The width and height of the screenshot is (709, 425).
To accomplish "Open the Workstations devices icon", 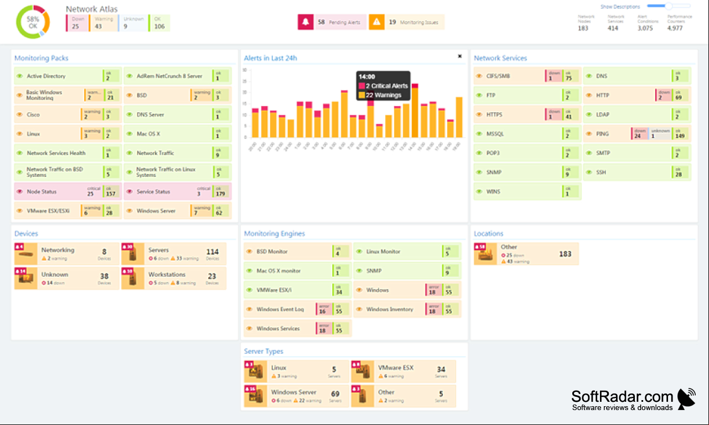I will click(133, 279).
